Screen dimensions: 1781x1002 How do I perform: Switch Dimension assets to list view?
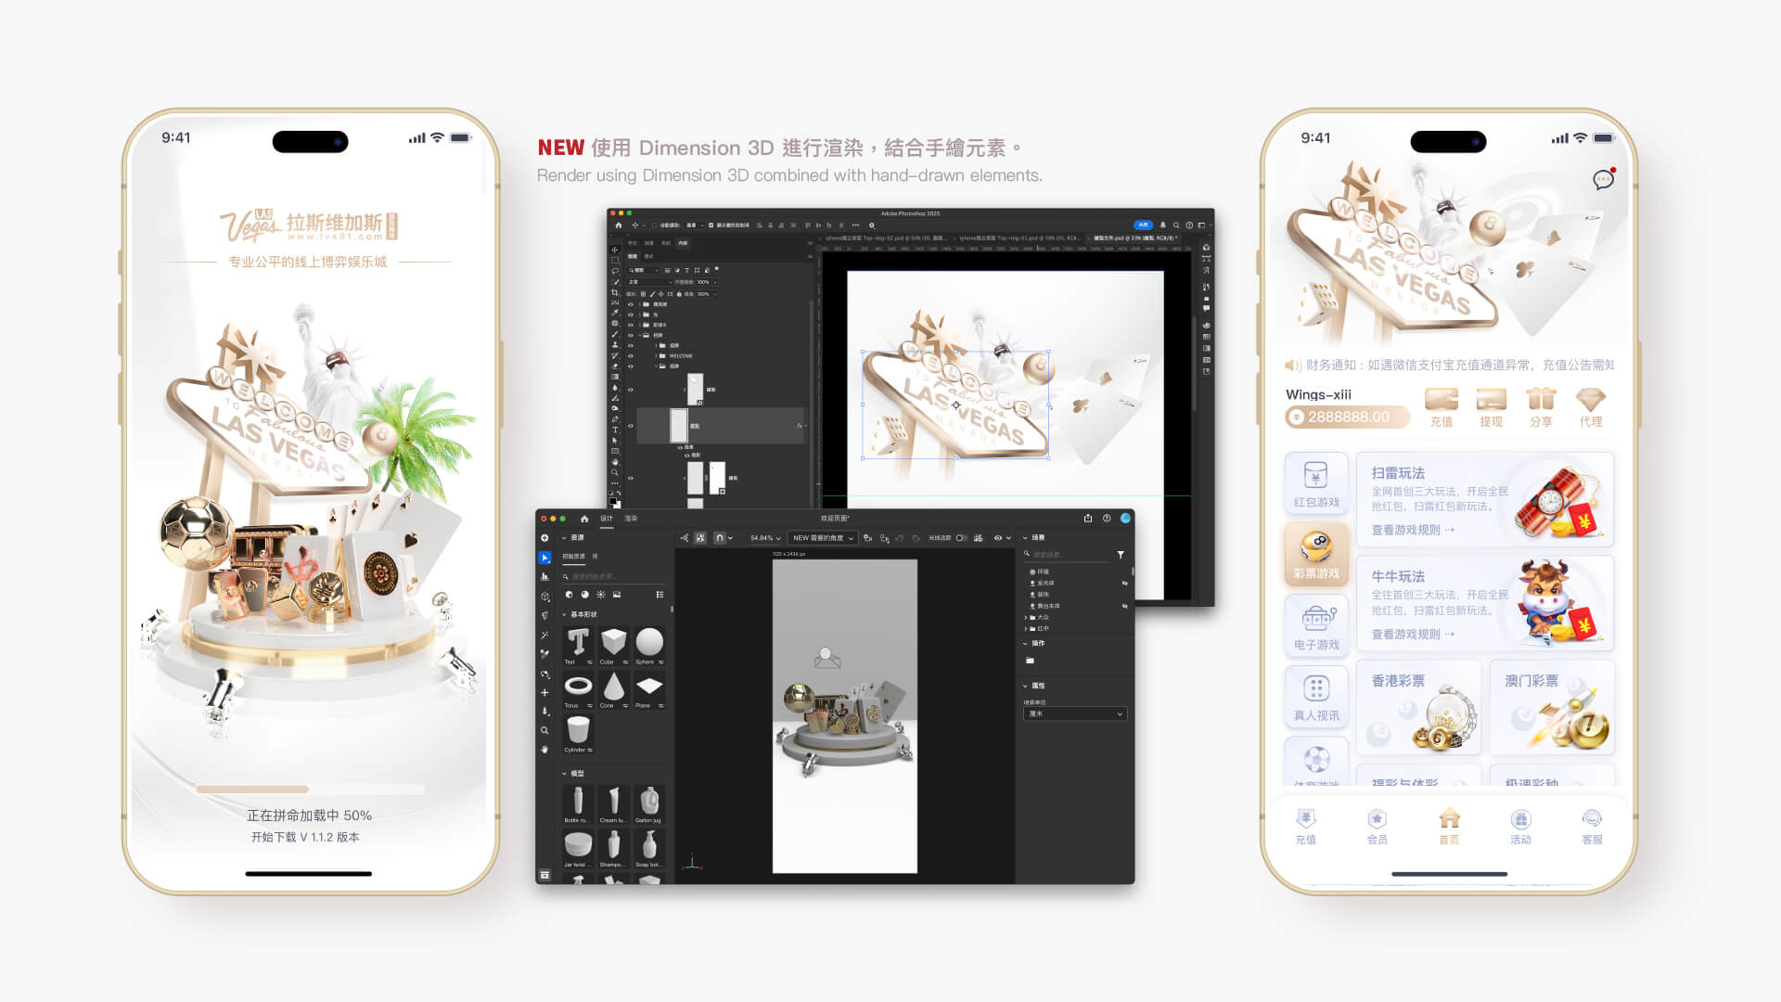point(660,595)
